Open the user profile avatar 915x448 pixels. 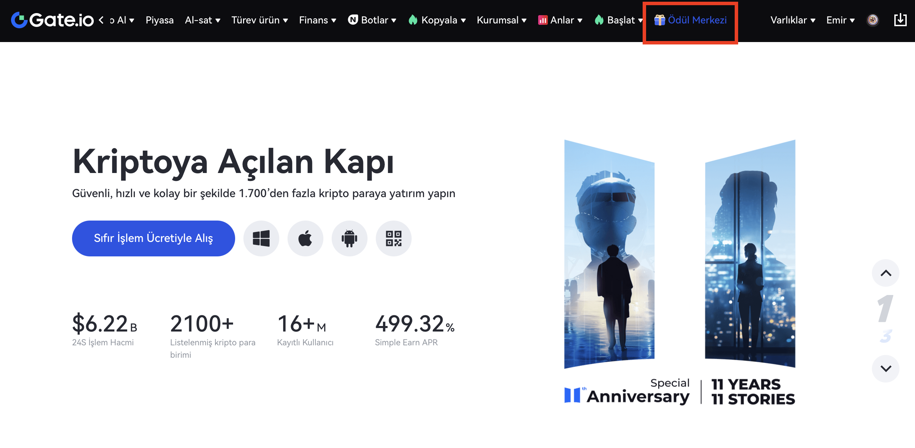[872, 20]
